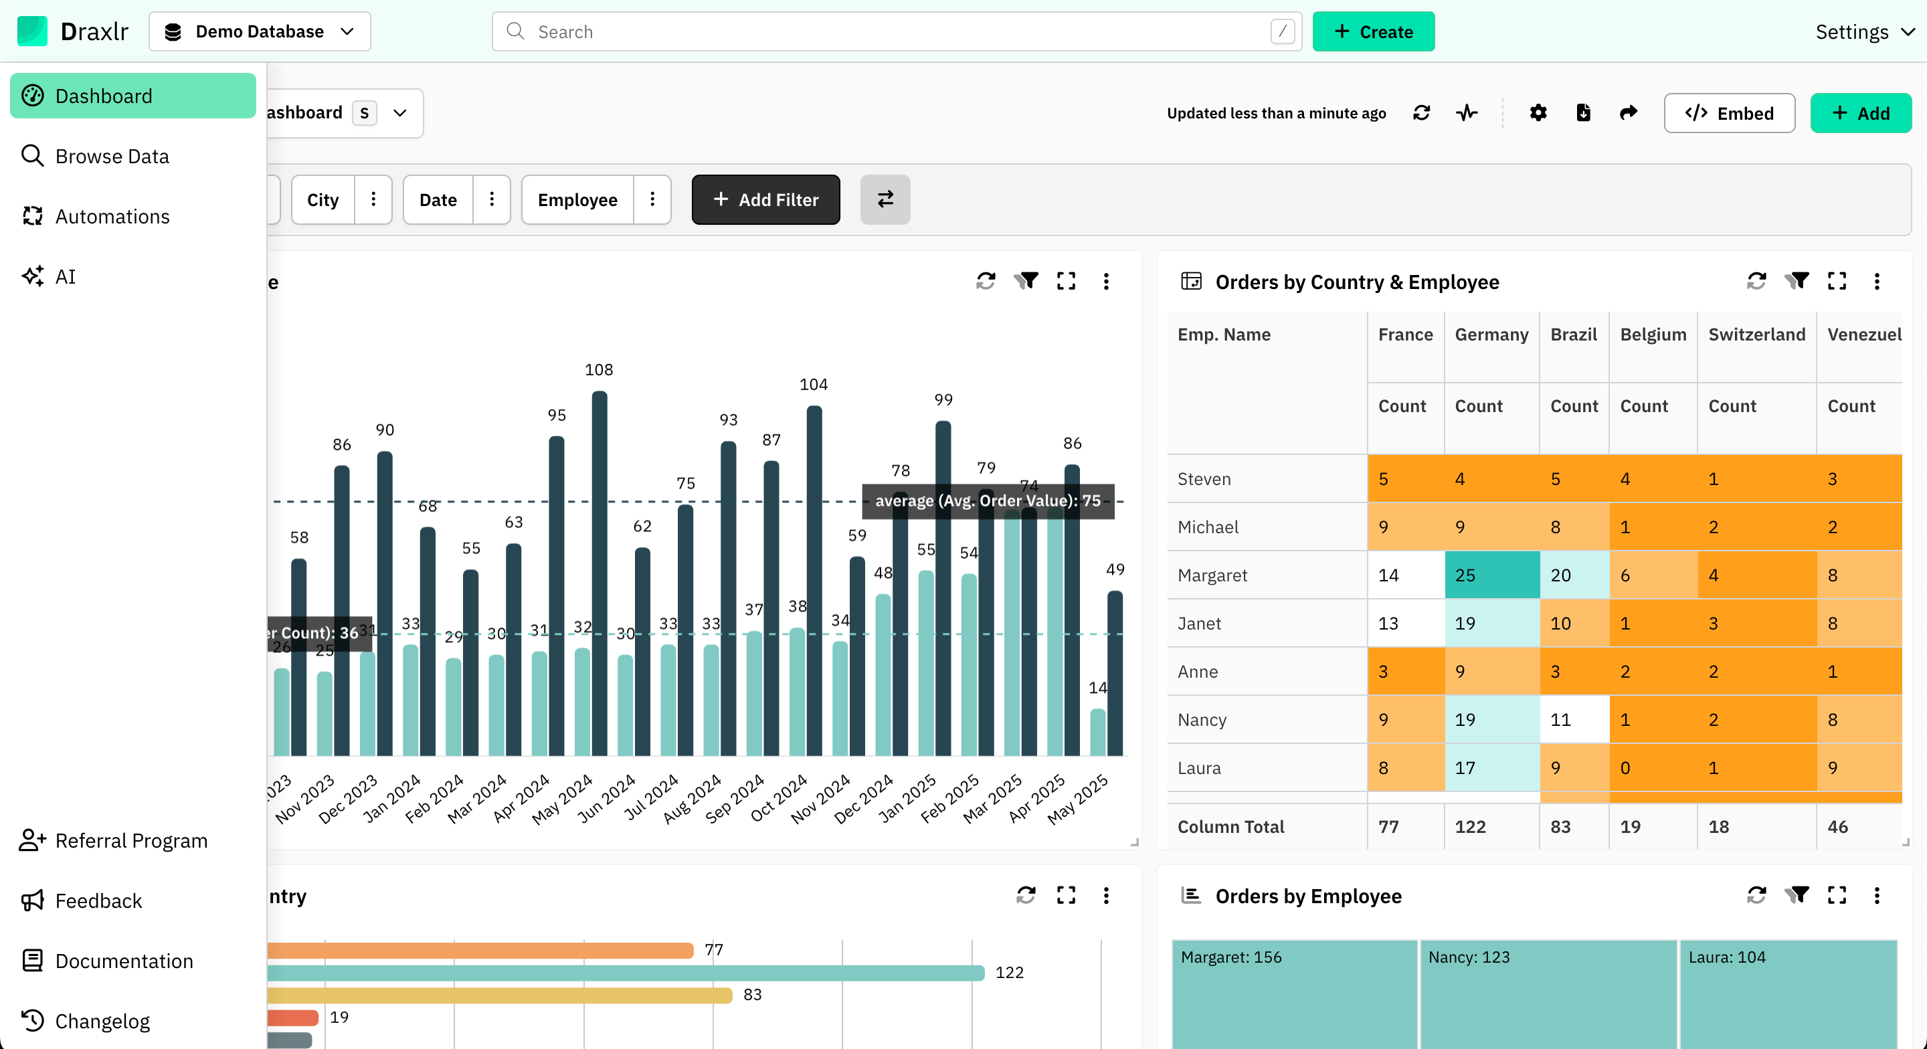Open the AI section in sidebar

click(133, 276)
